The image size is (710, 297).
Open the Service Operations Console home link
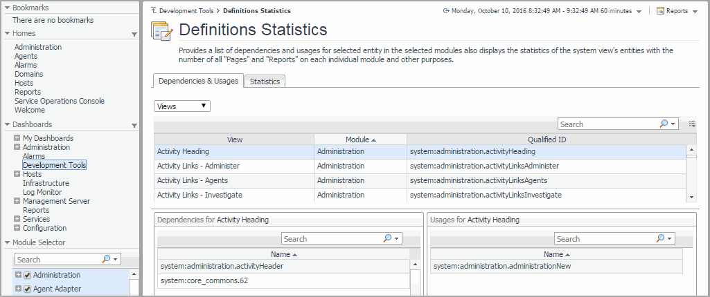59,101
